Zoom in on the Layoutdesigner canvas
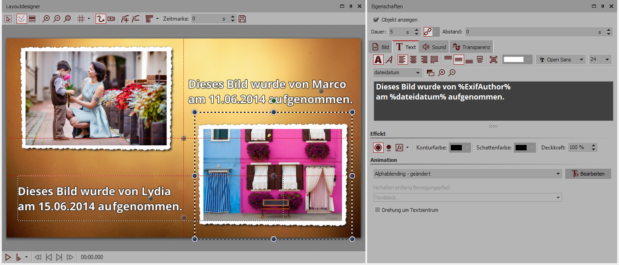This screenshot has width=619, height=265. [46, 19]
